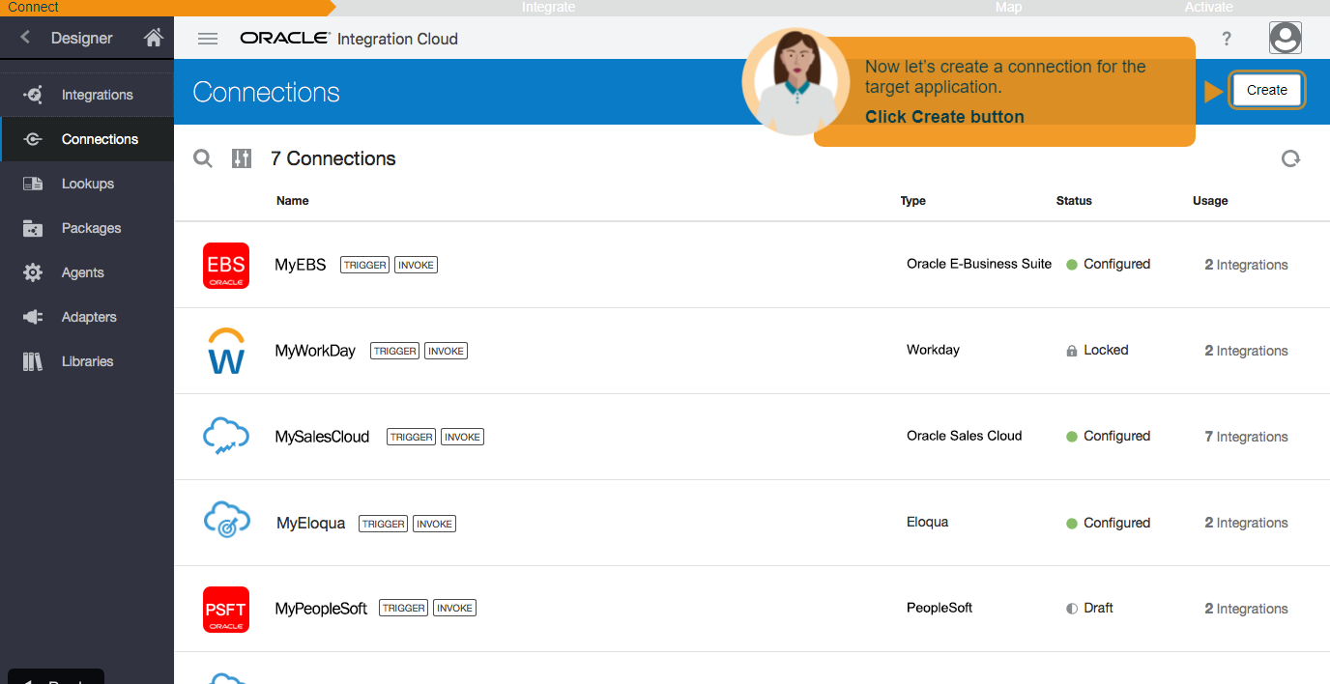Image resolution: width=1330 pixels, height=684 pixels.
Task: Click the Packages folder icon
Action: click(x=33, y=228)
